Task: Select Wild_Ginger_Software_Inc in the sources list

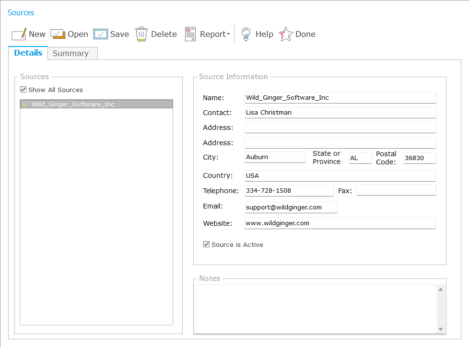Action: tap(96, 104)
